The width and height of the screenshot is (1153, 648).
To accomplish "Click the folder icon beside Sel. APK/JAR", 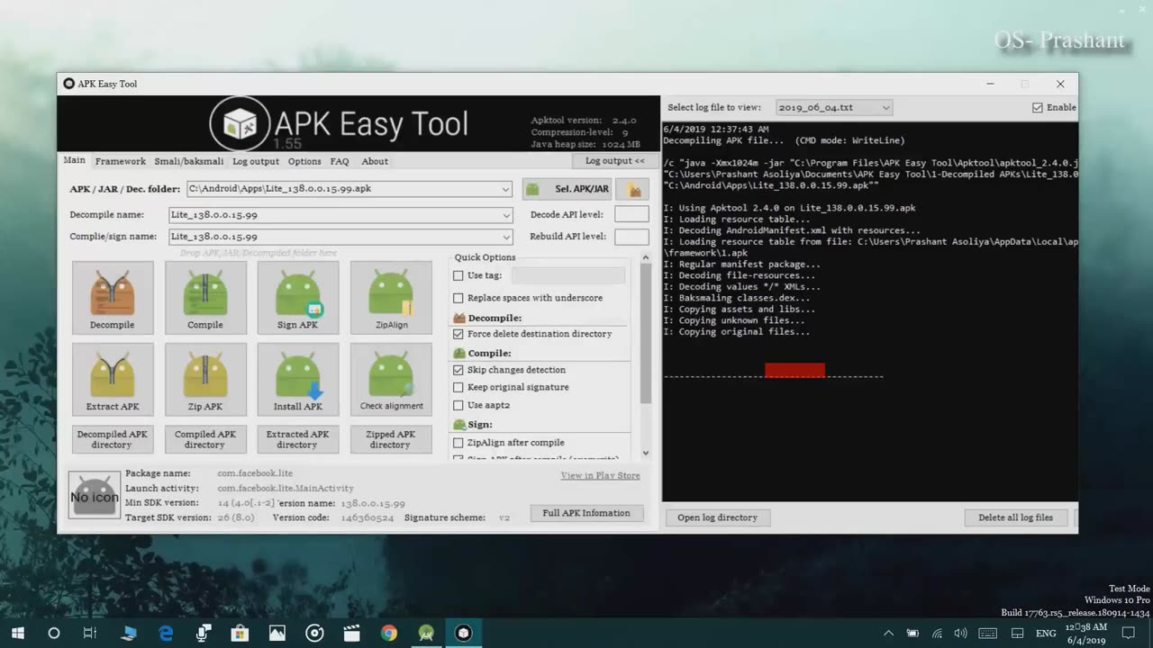I will [x=633, y=189].
